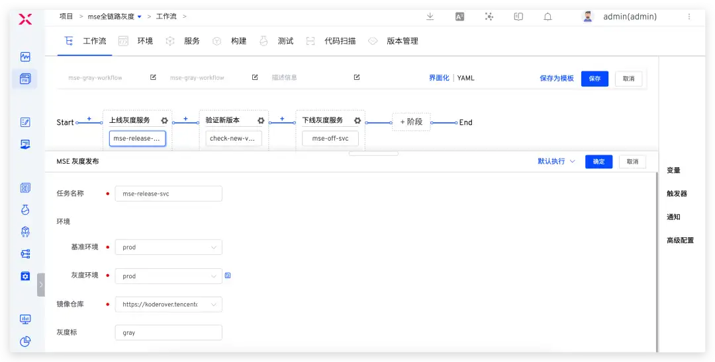Add a new stage with + 阶段
Image resolution: width=715 pixels, height=362 pixels.
click(x=411, y=122)
